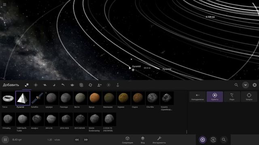Open the moons crescent category icon
The width and height of the screenshot is (259, 145).
pos(54,85)
